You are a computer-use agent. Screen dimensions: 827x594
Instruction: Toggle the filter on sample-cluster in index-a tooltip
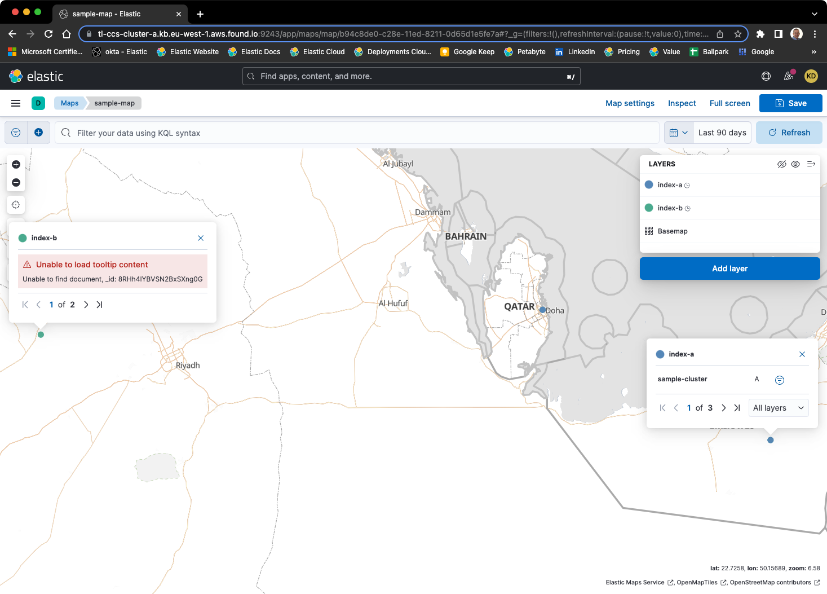click(x=780, y=380)
